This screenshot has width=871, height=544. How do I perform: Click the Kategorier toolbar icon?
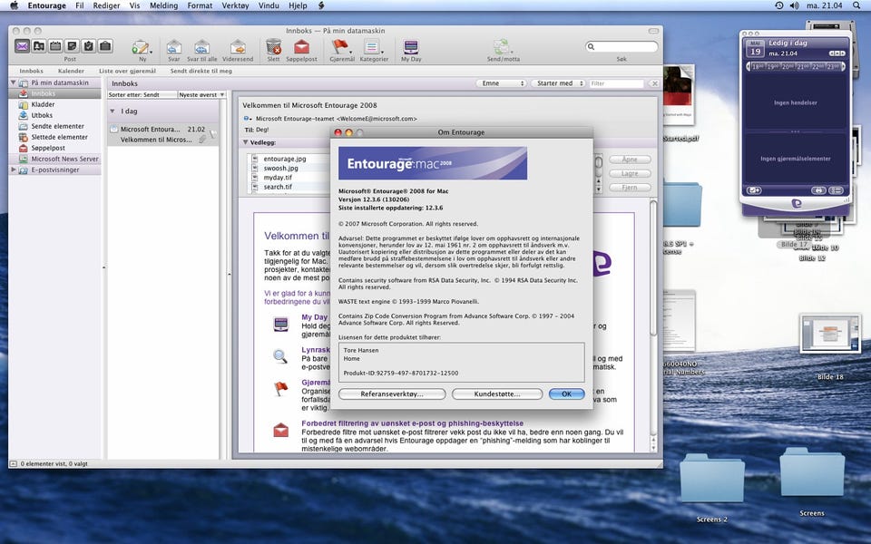click(373, 46)
